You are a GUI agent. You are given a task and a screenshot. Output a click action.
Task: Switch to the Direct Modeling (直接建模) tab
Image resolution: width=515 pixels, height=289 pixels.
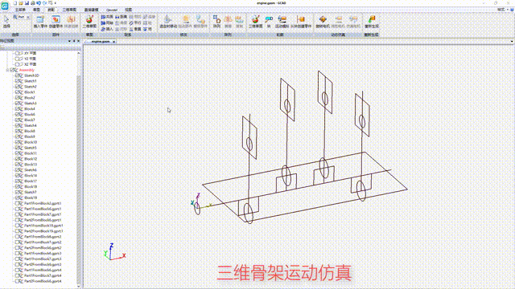91,10
